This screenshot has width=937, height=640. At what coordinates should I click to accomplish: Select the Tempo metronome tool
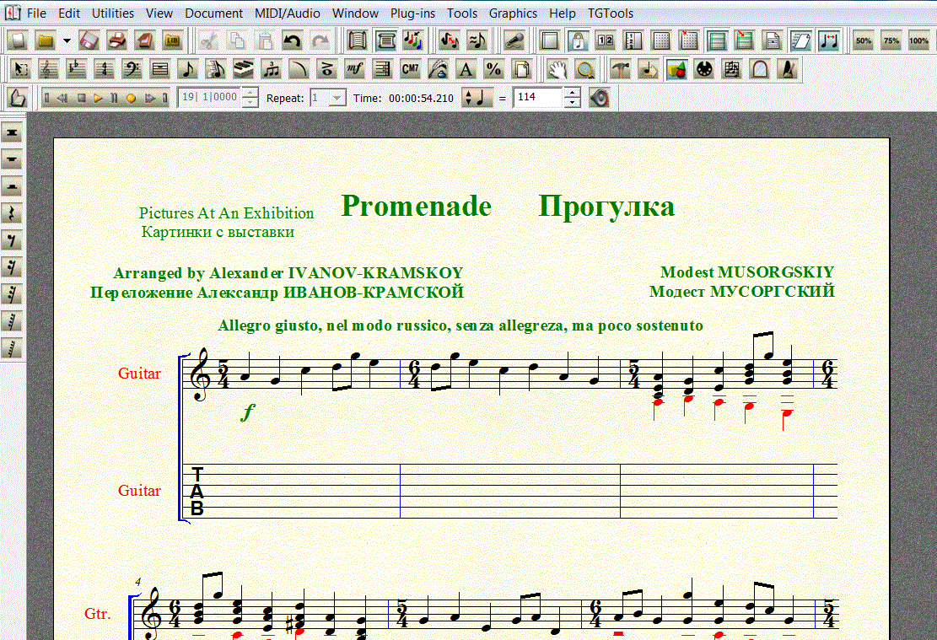click(789, 69)
